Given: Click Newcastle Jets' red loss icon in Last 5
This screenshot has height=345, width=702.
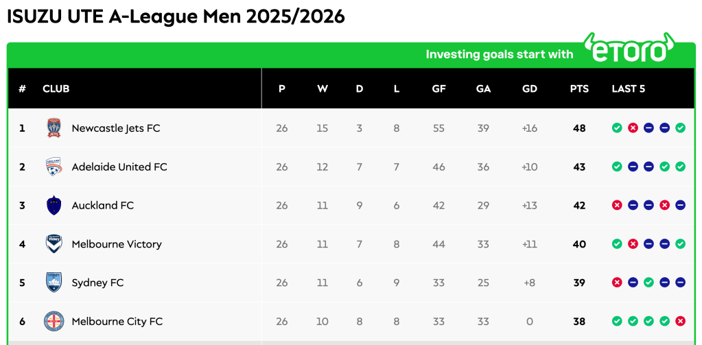Looking at the screenshot, I should pos(633,128).
